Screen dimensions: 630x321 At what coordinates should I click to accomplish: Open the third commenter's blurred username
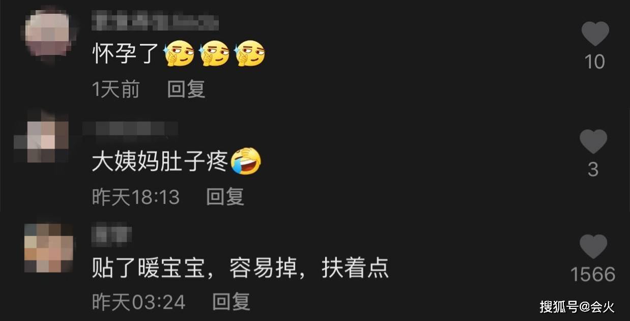pos(112,236)
